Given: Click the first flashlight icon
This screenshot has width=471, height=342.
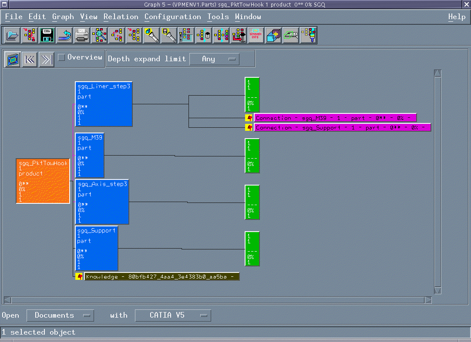Looking at the screenshot, I should [x=151, y=35].
